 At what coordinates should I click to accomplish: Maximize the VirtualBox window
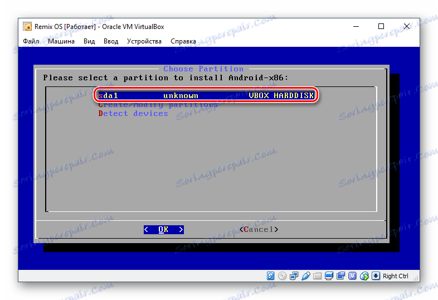pyautogui.click(x=381, y=26)
